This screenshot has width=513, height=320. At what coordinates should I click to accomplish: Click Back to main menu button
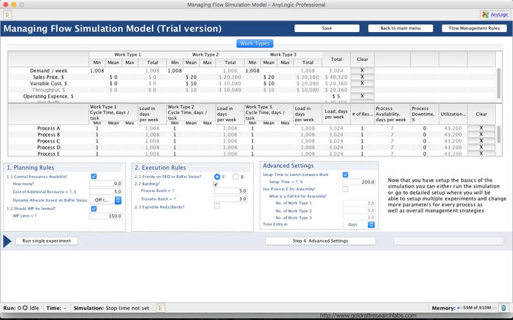pyautogui.click(x=400, y=28)
